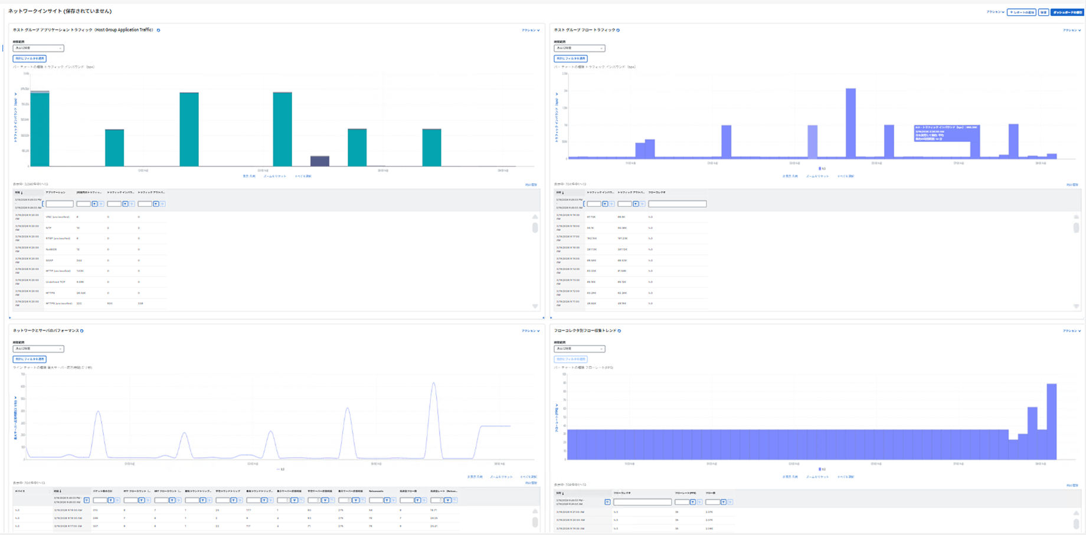This screenshot has width=1086, height=535.
Task: Click time filter icon in flow collection trend table
Action: [607, 502]
